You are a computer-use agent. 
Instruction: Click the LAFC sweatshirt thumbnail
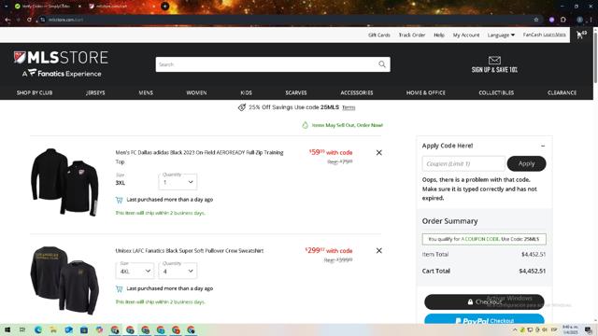pos(64,280)
